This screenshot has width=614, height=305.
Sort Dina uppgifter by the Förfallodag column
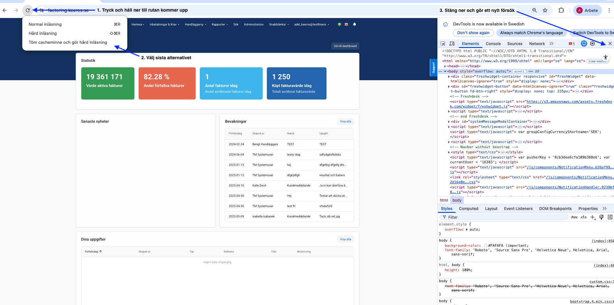[x=93, y=252]
